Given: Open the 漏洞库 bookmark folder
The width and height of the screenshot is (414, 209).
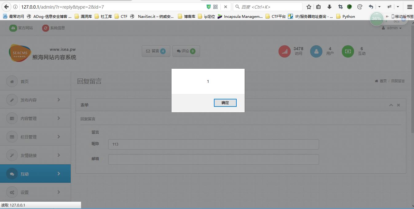Looking at the screenshot, I should pos(83,17).
